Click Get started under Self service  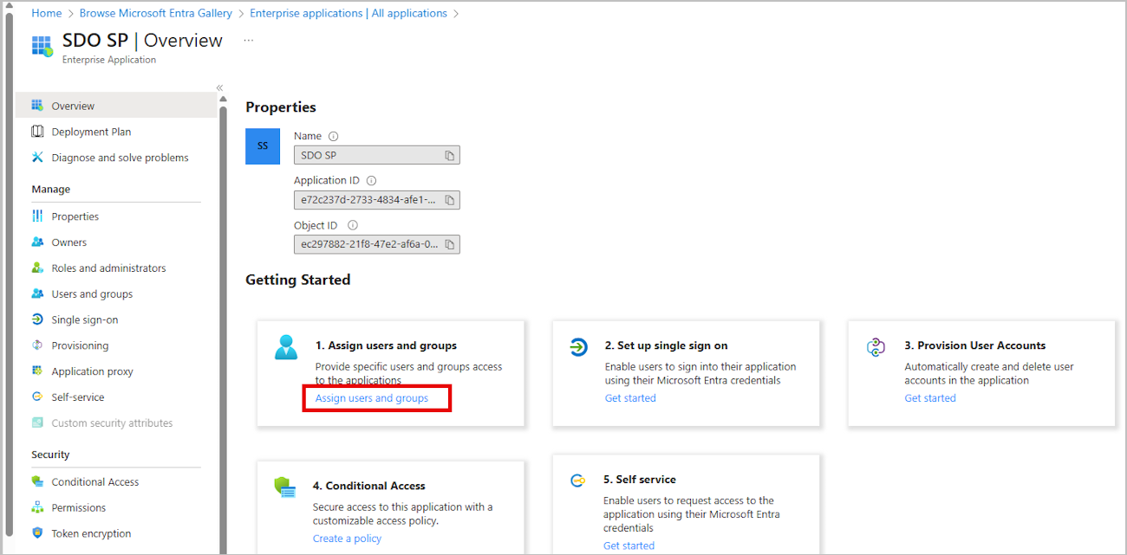pos(629,545)
